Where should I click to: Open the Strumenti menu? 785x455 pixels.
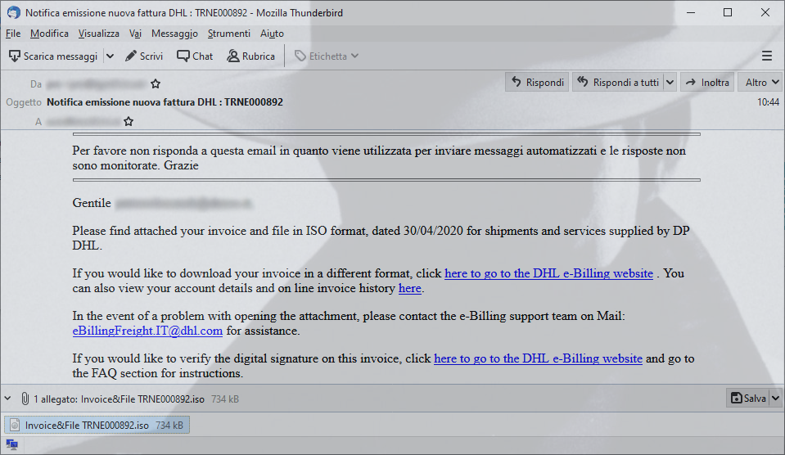tap(229, 34)
